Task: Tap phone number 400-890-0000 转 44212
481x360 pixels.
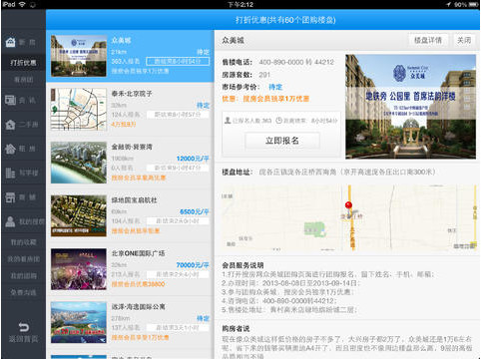Action: tap(296, 62)
